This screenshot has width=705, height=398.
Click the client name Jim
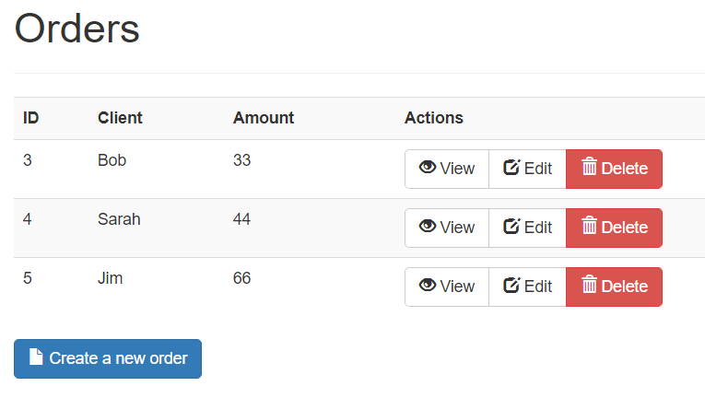point(110,278)
